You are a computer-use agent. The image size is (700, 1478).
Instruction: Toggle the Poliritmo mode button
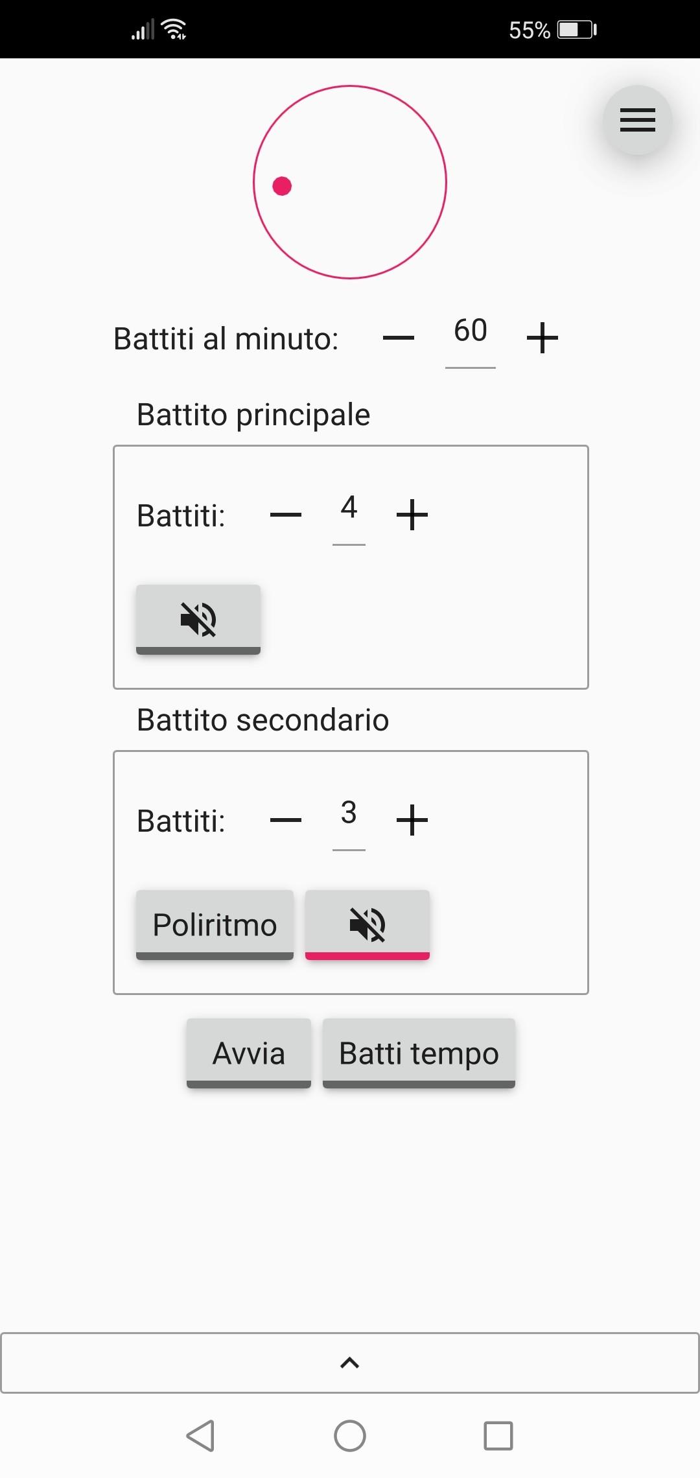point(215,924)
